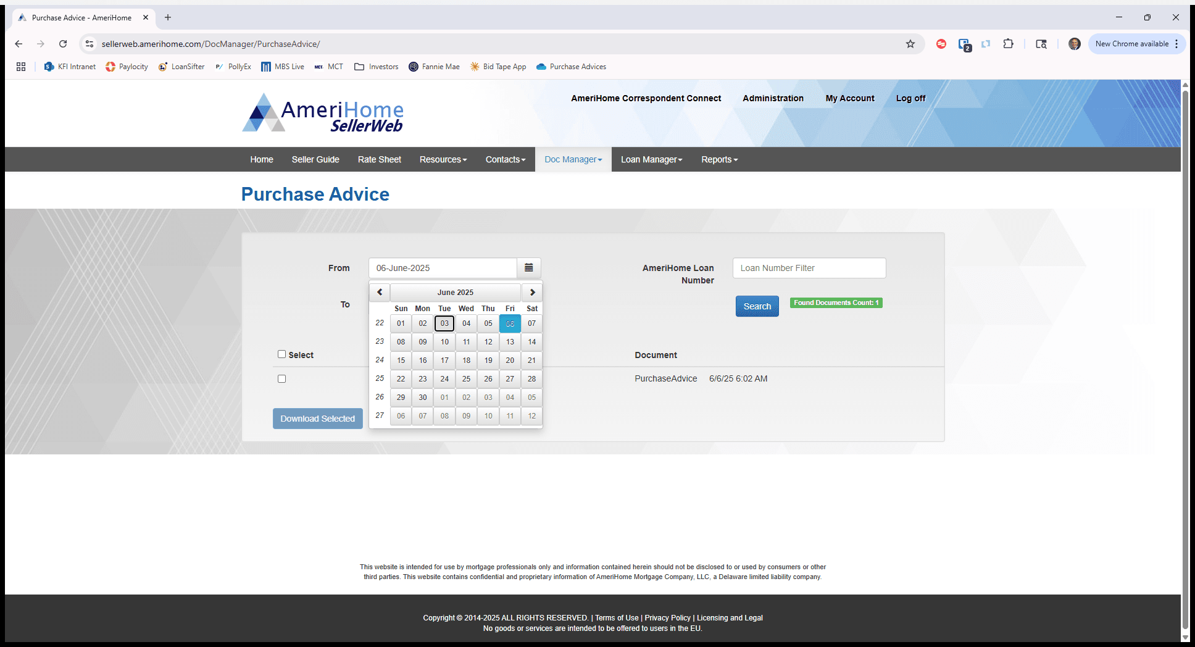This screenshot has width=1195, height=647.
Task: Check the PurchaseAdvice document row checkbox
Action: (281, 378)
